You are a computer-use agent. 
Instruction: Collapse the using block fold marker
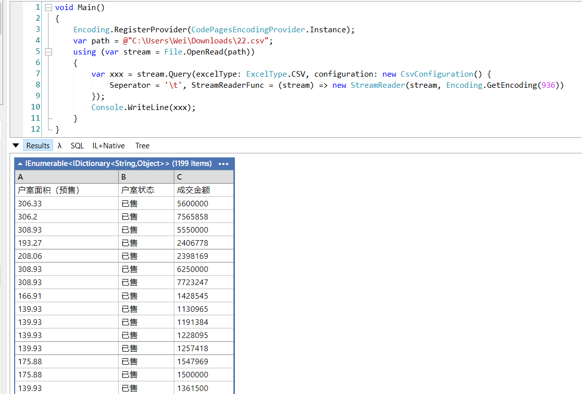click(x=48, y=52)
